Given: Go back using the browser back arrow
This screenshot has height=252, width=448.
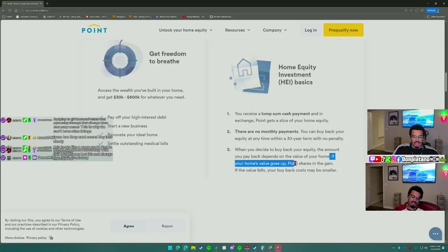Looking at the screenshot, I should coord(3,10).
